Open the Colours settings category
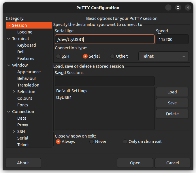 point(25,98)
